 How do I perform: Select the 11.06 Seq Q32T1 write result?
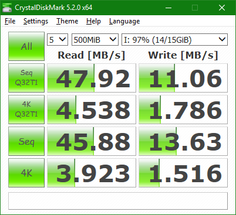[x=183, y=78]
